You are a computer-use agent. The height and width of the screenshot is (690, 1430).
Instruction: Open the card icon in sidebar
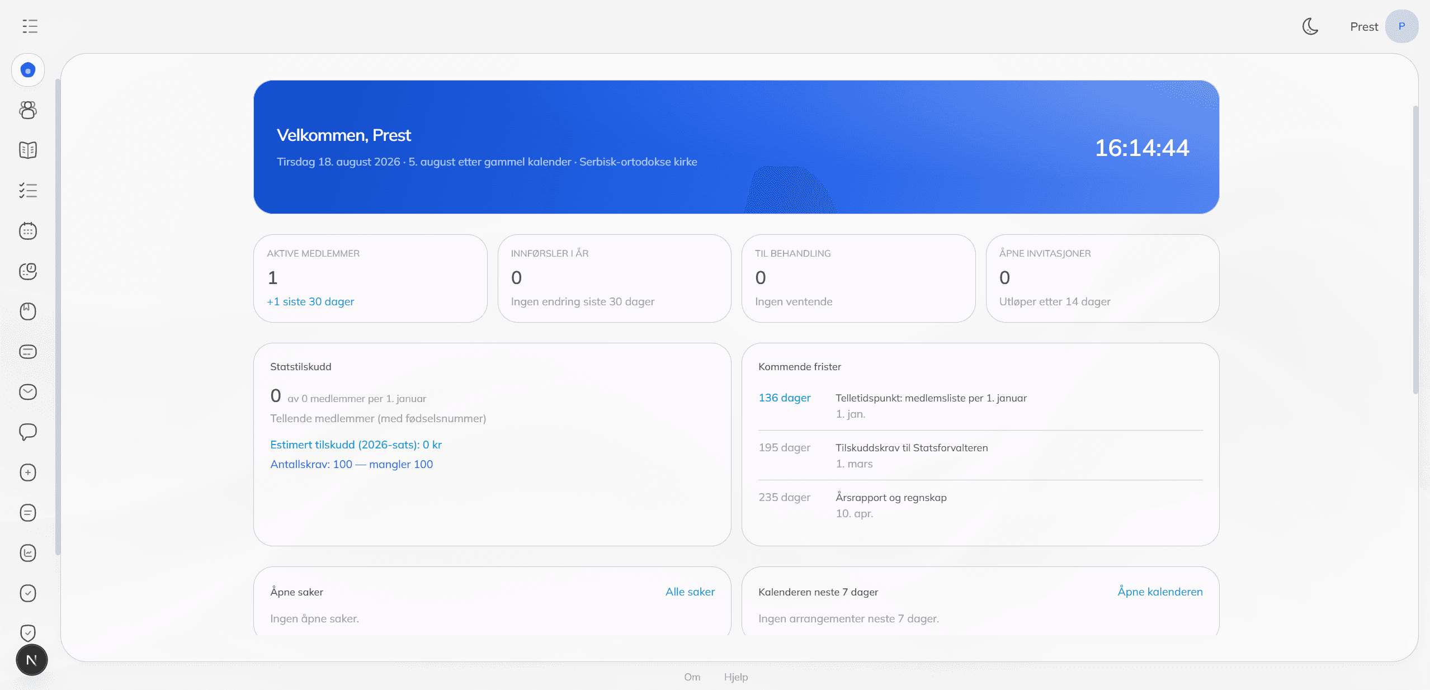[x=28, y=352]
